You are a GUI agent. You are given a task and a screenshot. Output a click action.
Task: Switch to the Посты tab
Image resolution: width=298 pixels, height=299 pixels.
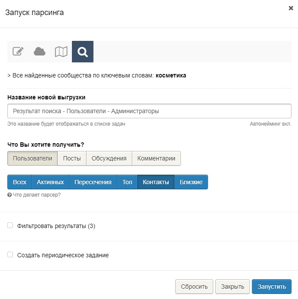(72, 158)
